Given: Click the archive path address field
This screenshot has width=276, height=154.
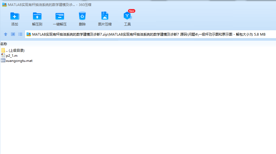Looking at the screenshot, I should [151, 34].
